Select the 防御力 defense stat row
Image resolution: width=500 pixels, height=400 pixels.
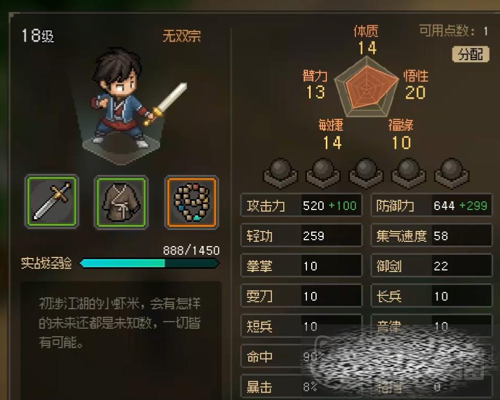pyautogui.click(x=431, y=206)
